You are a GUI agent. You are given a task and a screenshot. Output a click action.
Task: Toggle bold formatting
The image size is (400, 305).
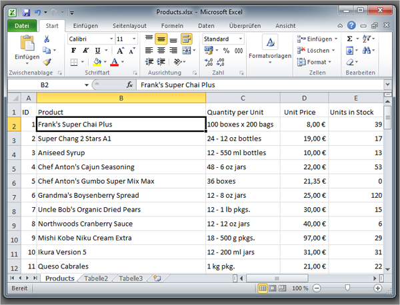pos(73,51)
